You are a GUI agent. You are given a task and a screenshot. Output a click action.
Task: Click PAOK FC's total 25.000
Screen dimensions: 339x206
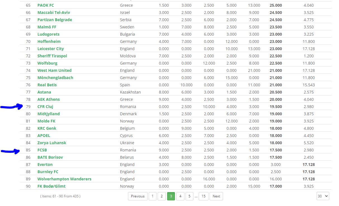point(276,5)
